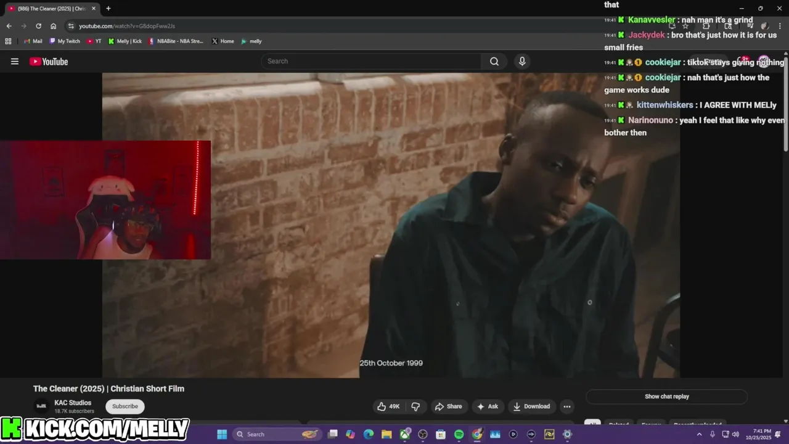Open the melly bookmark

[x=251, y=41]
